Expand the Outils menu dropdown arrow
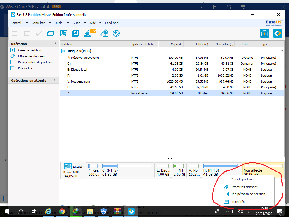Screen dimensions: 289x217 pyautogui.click(x=68, y=23)
